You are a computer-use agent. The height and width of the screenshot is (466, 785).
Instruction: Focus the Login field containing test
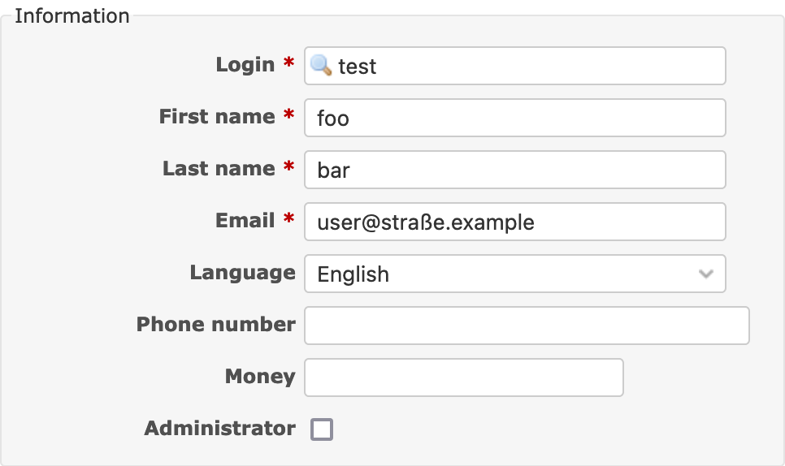[514, 66]
